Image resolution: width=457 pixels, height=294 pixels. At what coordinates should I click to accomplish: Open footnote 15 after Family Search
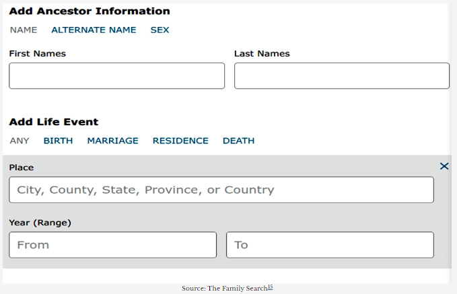coord(270,287)
